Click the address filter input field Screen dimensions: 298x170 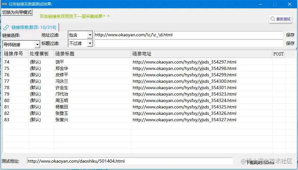188,35
